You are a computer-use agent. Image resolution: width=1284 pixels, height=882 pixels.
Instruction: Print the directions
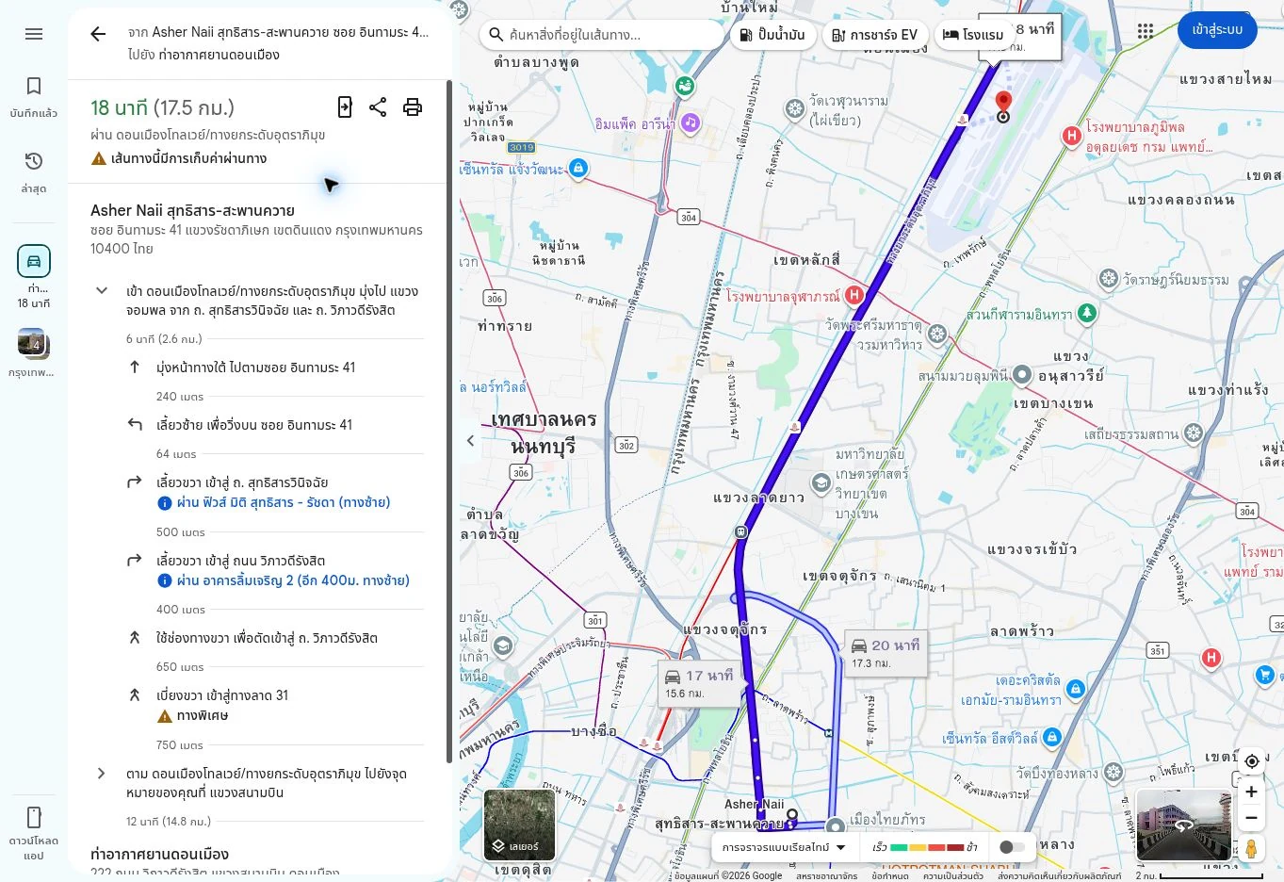point(413,107)
